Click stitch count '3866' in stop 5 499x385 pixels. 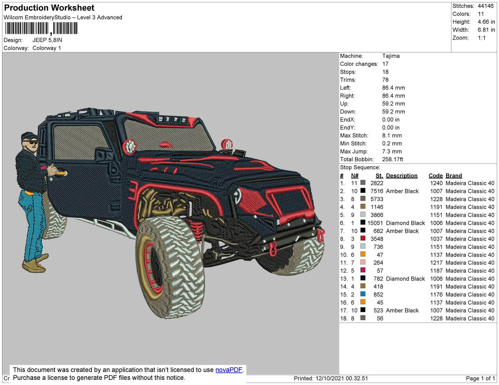pyautogui.click(x=377, y=215)
